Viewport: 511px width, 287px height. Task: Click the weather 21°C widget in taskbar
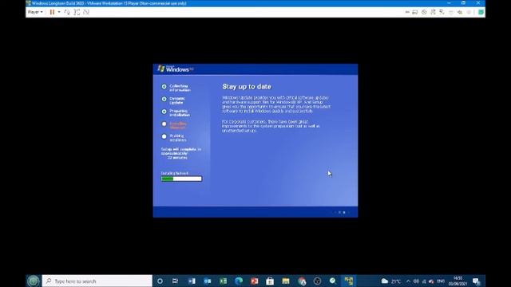pyautogui.click(x=390, y=281)
